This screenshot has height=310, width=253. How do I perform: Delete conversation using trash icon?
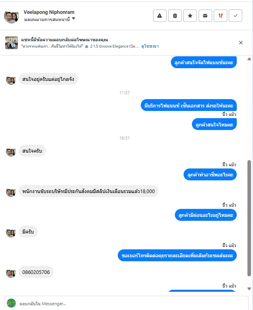tap(175, 15)
